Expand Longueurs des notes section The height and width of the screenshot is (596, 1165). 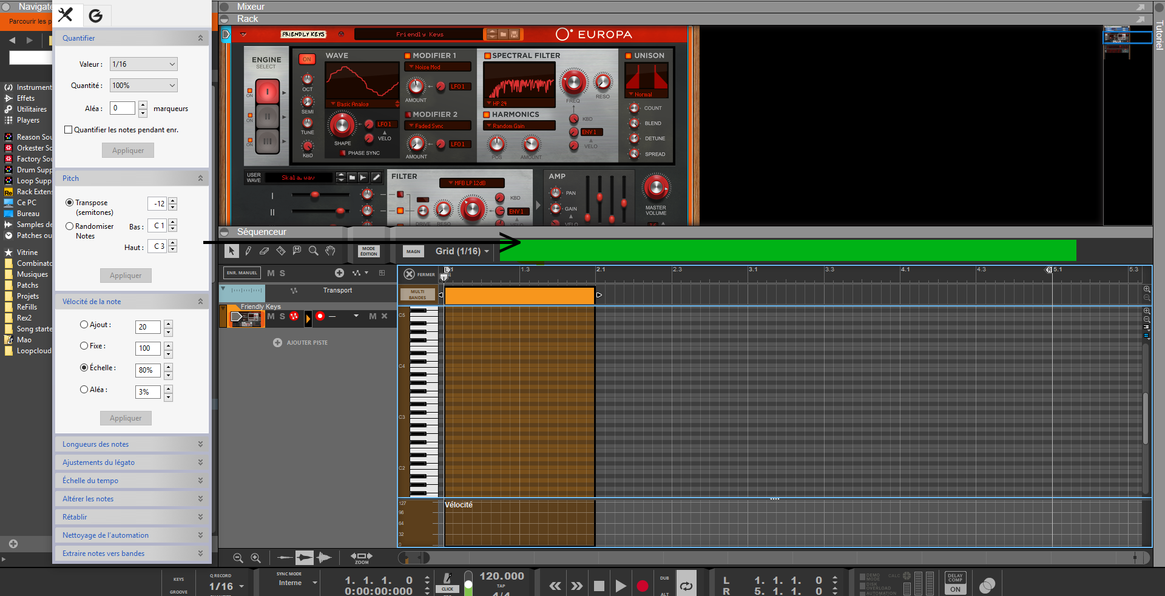pos(132,444)
